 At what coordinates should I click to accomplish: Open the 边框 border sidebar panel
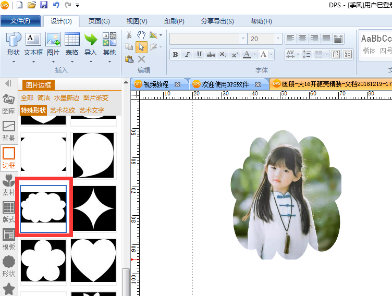pos(9,158)
